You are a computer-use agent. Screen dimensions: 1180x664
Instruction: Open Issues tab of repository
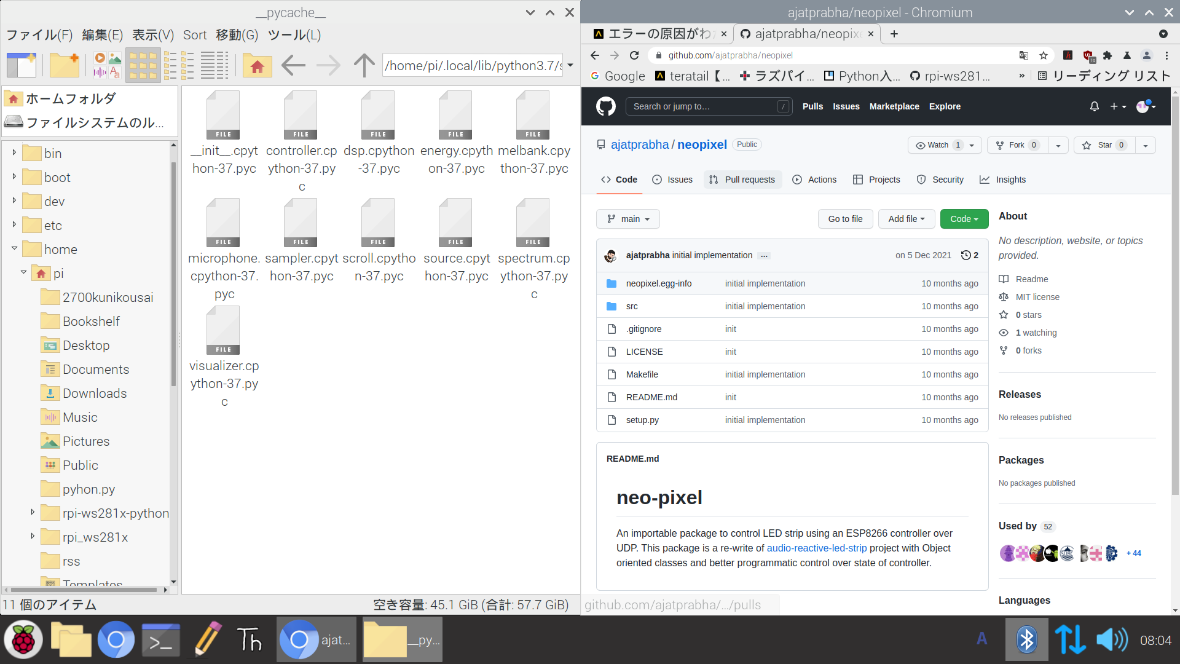click(672, 180)
